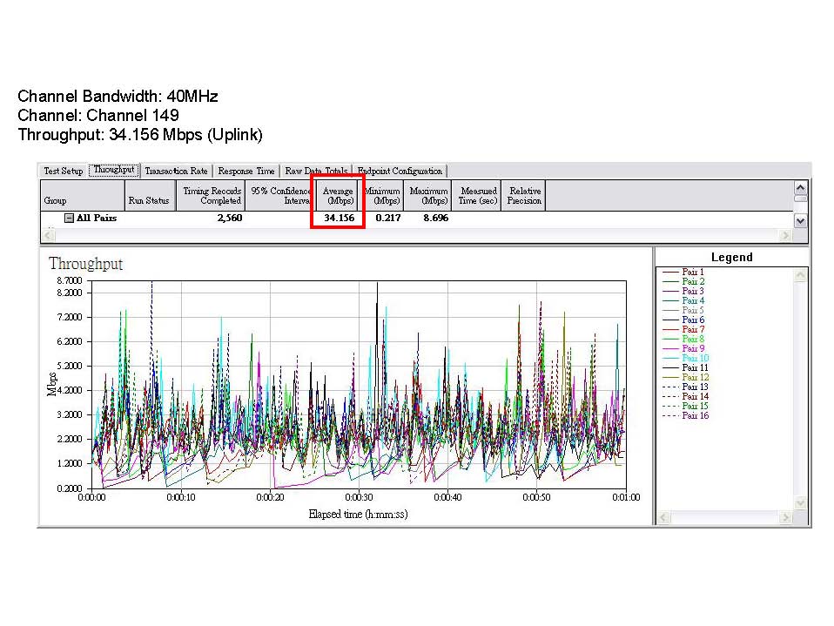834x626 pixels.
Task: Click the results table scroll up arrow
Action: pyautogui.click(x=801, y=188)
